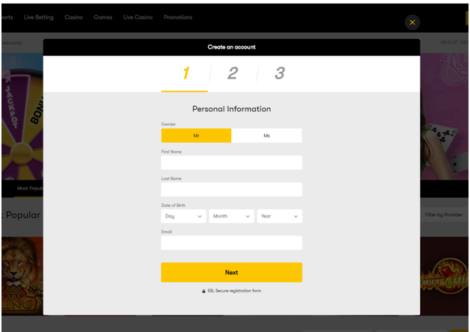Focus the Last Name input field
This screenshot has height=332, width=470.
pos(231,189)
